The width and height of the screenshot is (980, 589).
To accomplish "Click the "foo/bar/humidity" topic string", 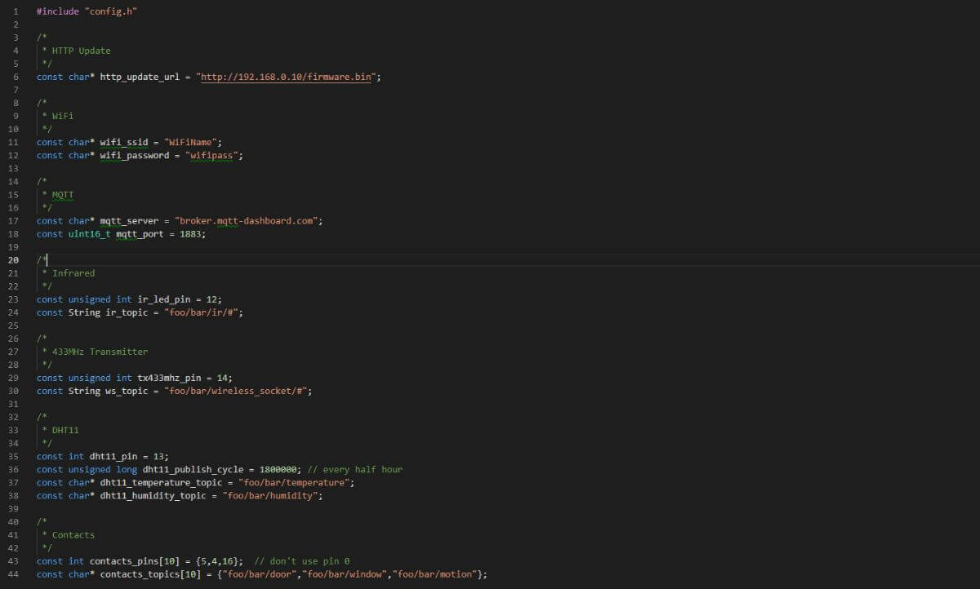I will pos(271,495).
